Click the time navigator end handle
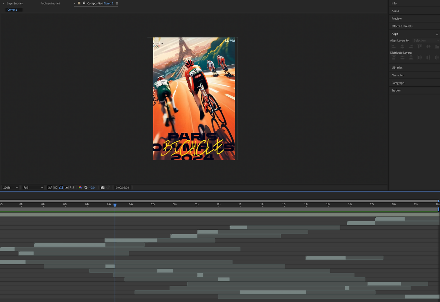The height and width of the screenshot is (302, 440). click(x=438, y=201)
